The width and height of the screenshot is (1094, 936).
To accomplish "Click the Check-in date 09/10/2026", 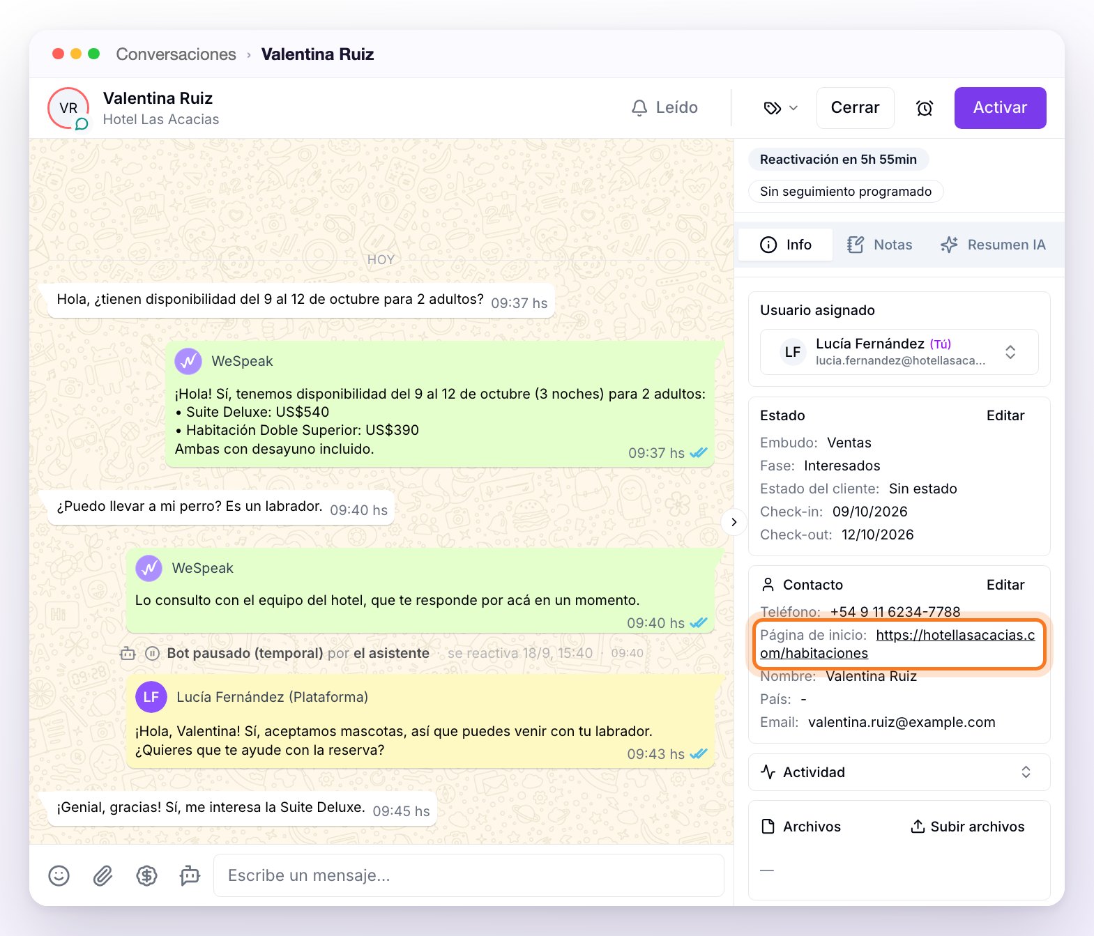I will click(870, 512).
